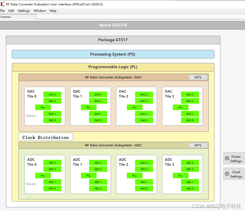Select PLL block in DAC Tile 0
The height and width of the screenshot is (211, 245).
(43, 107)
